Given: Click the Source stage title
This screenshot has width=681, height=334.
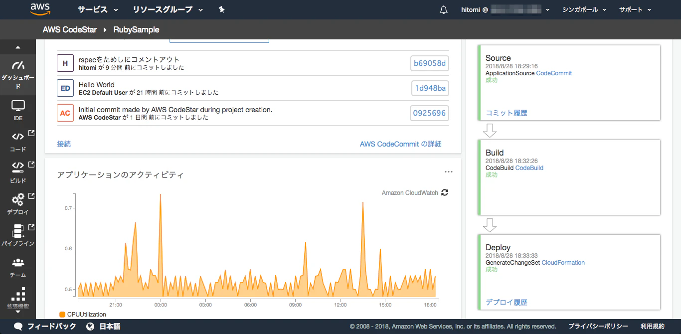Looking at the screenshot, I should (498, 58).
